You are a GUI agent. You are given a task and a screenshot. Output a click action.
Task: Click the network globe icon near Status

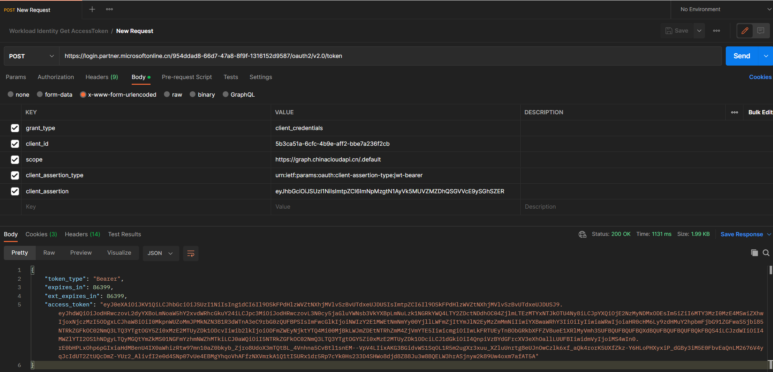(582, 234)
